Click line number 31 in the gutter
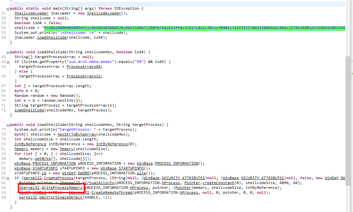353x212 pixels. click(x=4, y=13)
